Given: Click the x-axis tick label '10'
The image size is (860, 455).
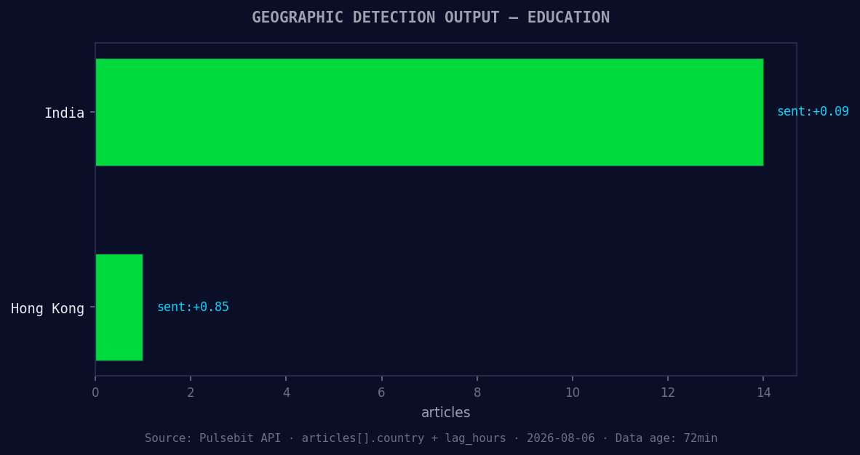Looking at the screenshot, I should click(573, 392).
